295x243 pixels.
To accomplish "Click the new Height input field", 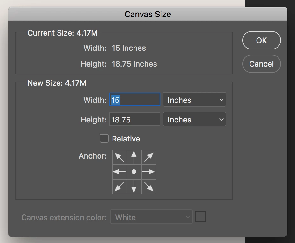I will (135, 120).
